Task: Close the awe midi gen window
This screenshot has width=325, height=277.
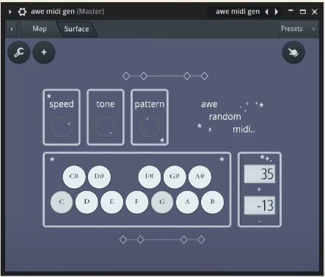Action: [x=315, y=12]
